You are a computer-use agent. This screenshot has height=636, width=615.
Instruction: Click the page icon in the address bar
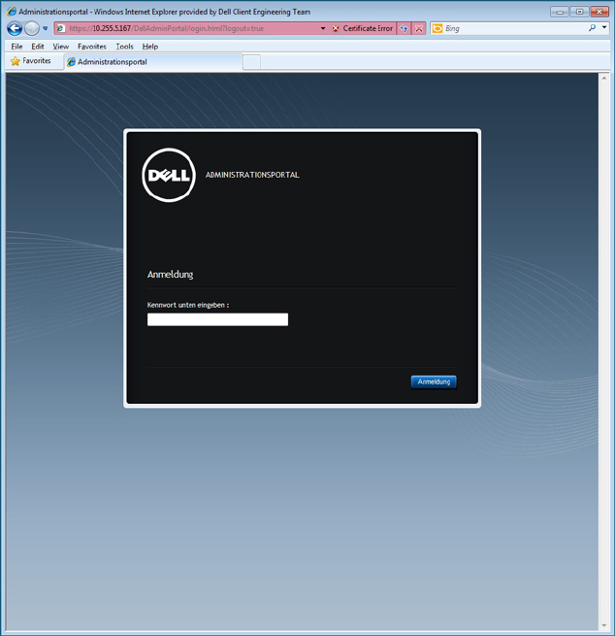tap(60, 28)
